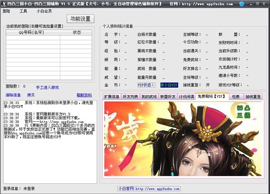
Task: Click the 登陆数 count value 0
Action: pyautogui.click(x=24, y=86)
